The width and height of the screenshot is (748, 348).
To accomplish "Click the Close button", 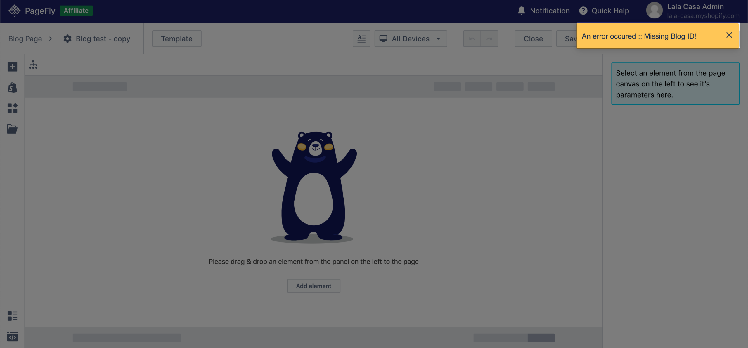I will [x=533, y=39].
